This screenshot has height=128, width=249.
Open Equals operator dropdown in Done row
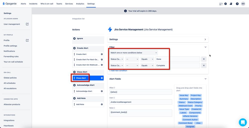click(147, 59)
